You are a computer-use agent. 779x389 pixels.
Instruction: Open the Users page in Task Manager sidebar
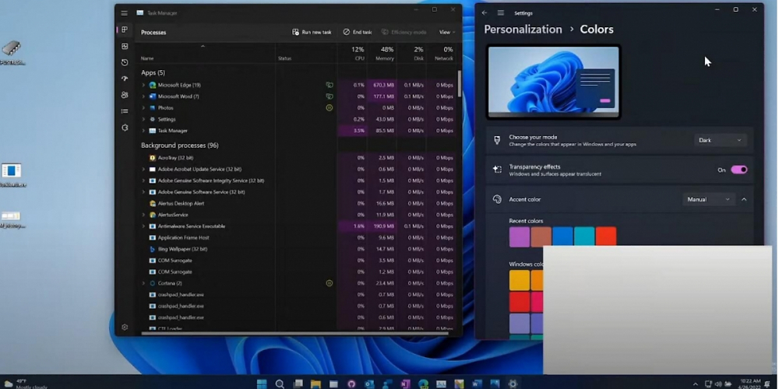[x=125, y=95]
